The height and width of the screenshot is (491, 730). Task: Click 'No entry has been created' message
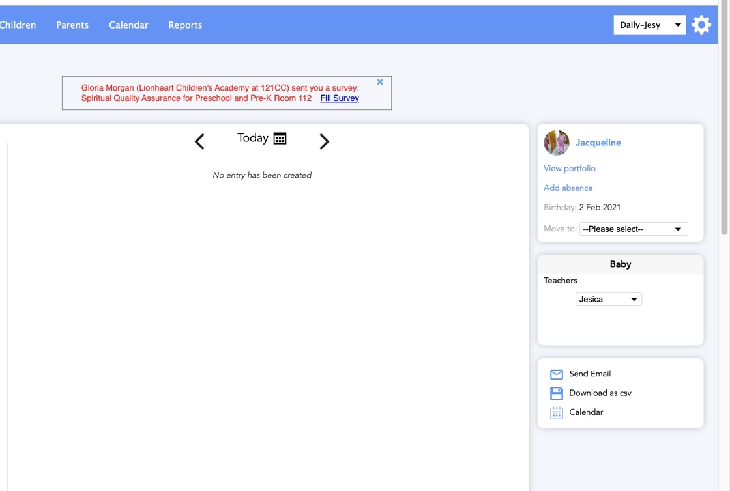pos(262,175)
